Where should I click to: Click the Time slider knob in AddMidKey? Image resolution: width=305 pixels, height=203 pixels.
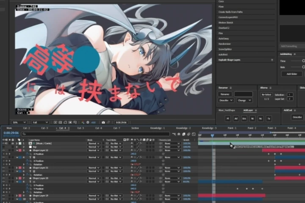coord(303,61)
